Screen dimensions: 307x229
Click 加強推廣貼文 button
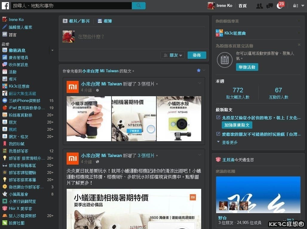(x=237, y=125)
